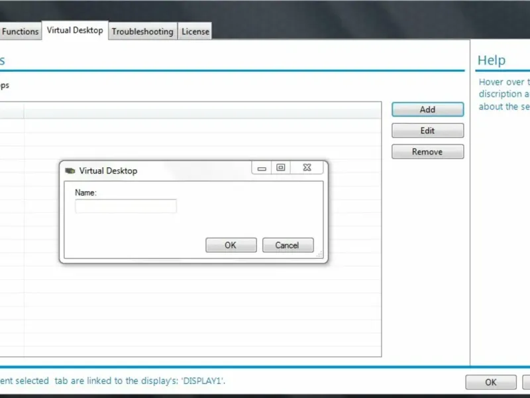Click the Virtual Desktop dialog title icon

[x=70, y=171]
